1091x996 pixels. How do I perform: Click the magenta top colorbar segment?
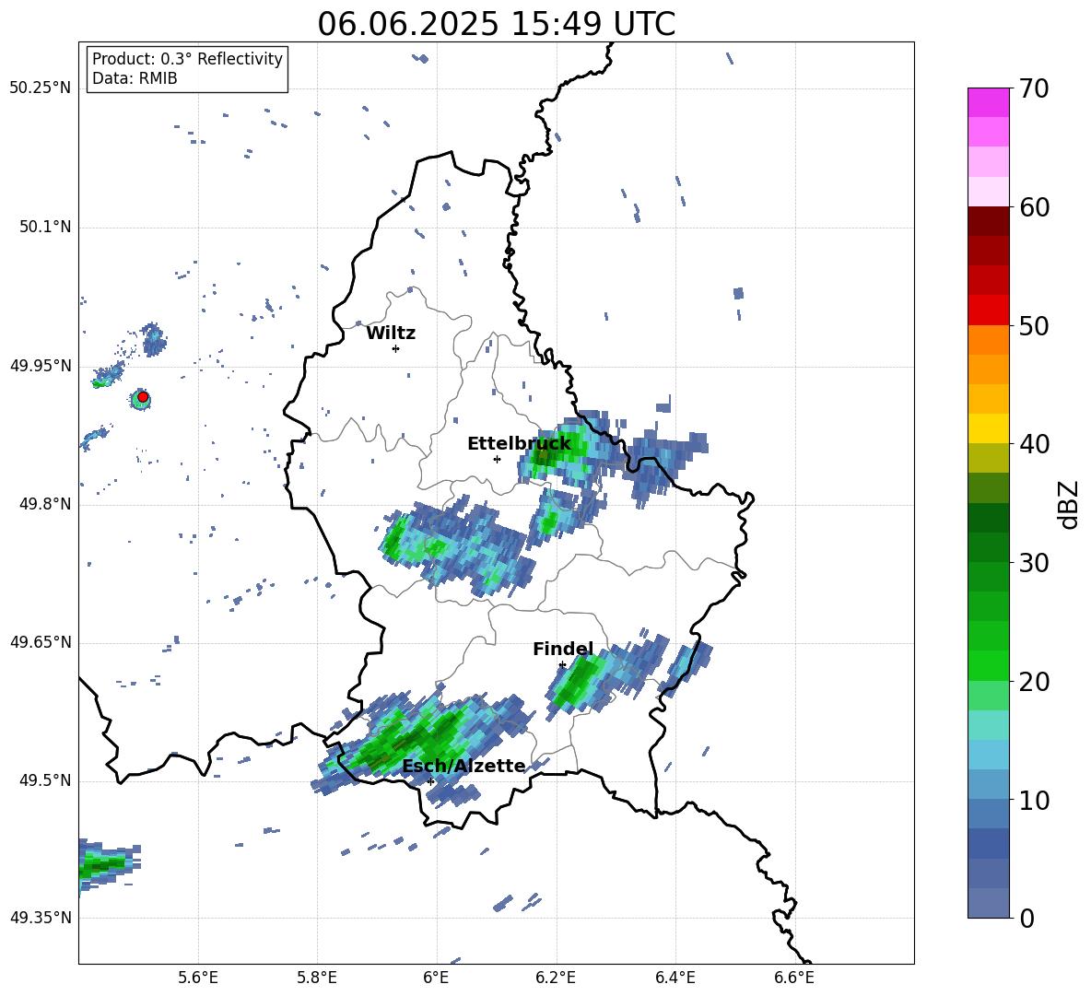coord(988,102)
